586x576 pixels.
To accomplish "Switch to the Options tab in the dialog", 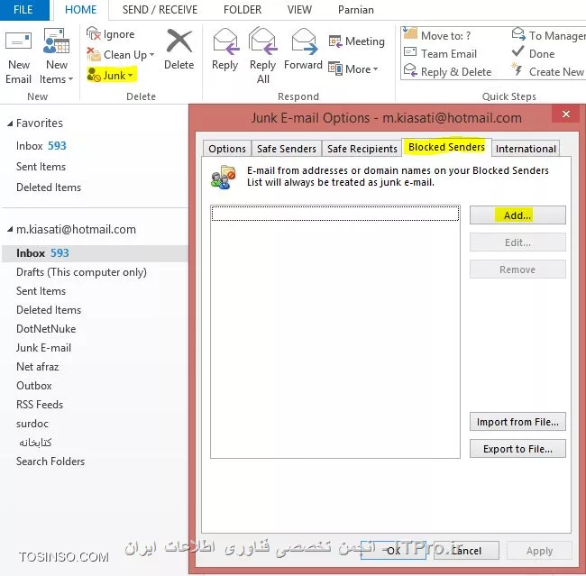I will pyautogui.click(x=227, y=149).
